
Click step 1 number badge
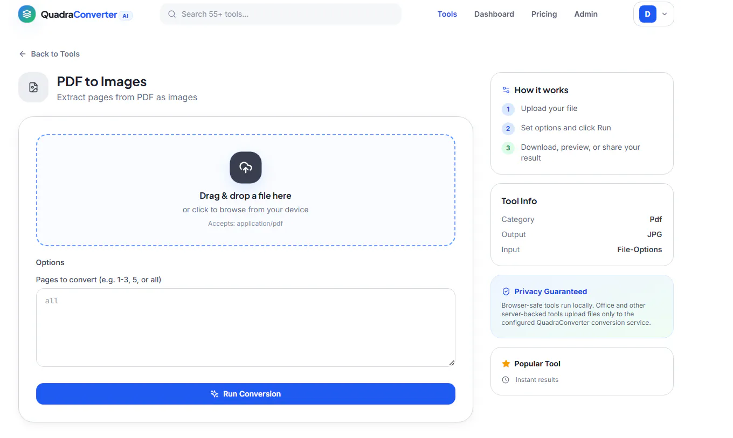[508, 109]
